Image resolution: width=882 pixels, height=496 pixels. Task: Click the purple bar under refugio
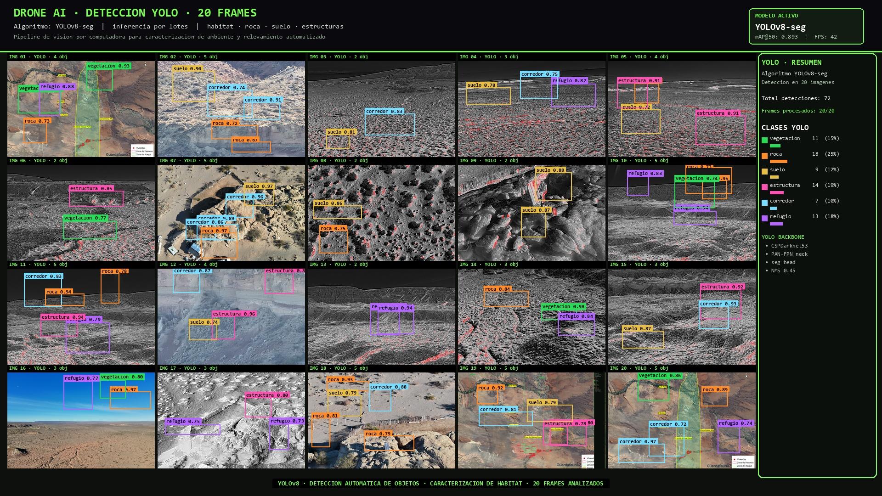[776, 224]
